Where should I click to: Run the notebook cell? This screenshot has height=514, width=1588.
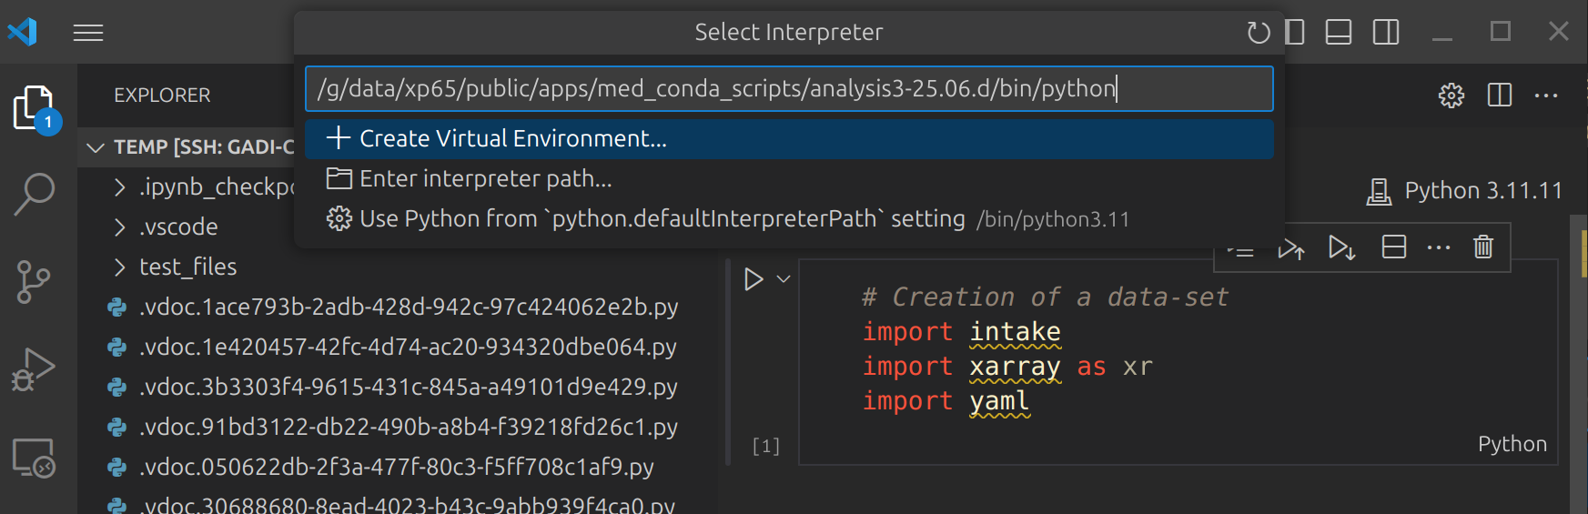754,279
